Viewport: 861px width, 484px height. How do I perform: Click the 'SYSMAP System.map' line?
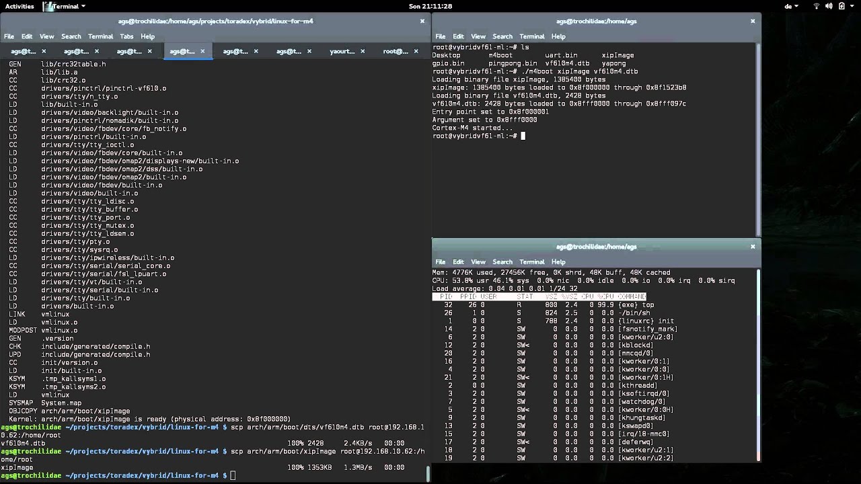tap(45, 403)
